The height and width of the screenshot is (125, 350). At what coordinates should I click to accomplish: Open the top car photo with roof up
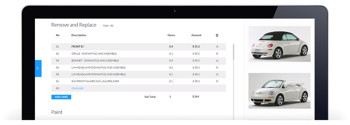tap(279, 44)
